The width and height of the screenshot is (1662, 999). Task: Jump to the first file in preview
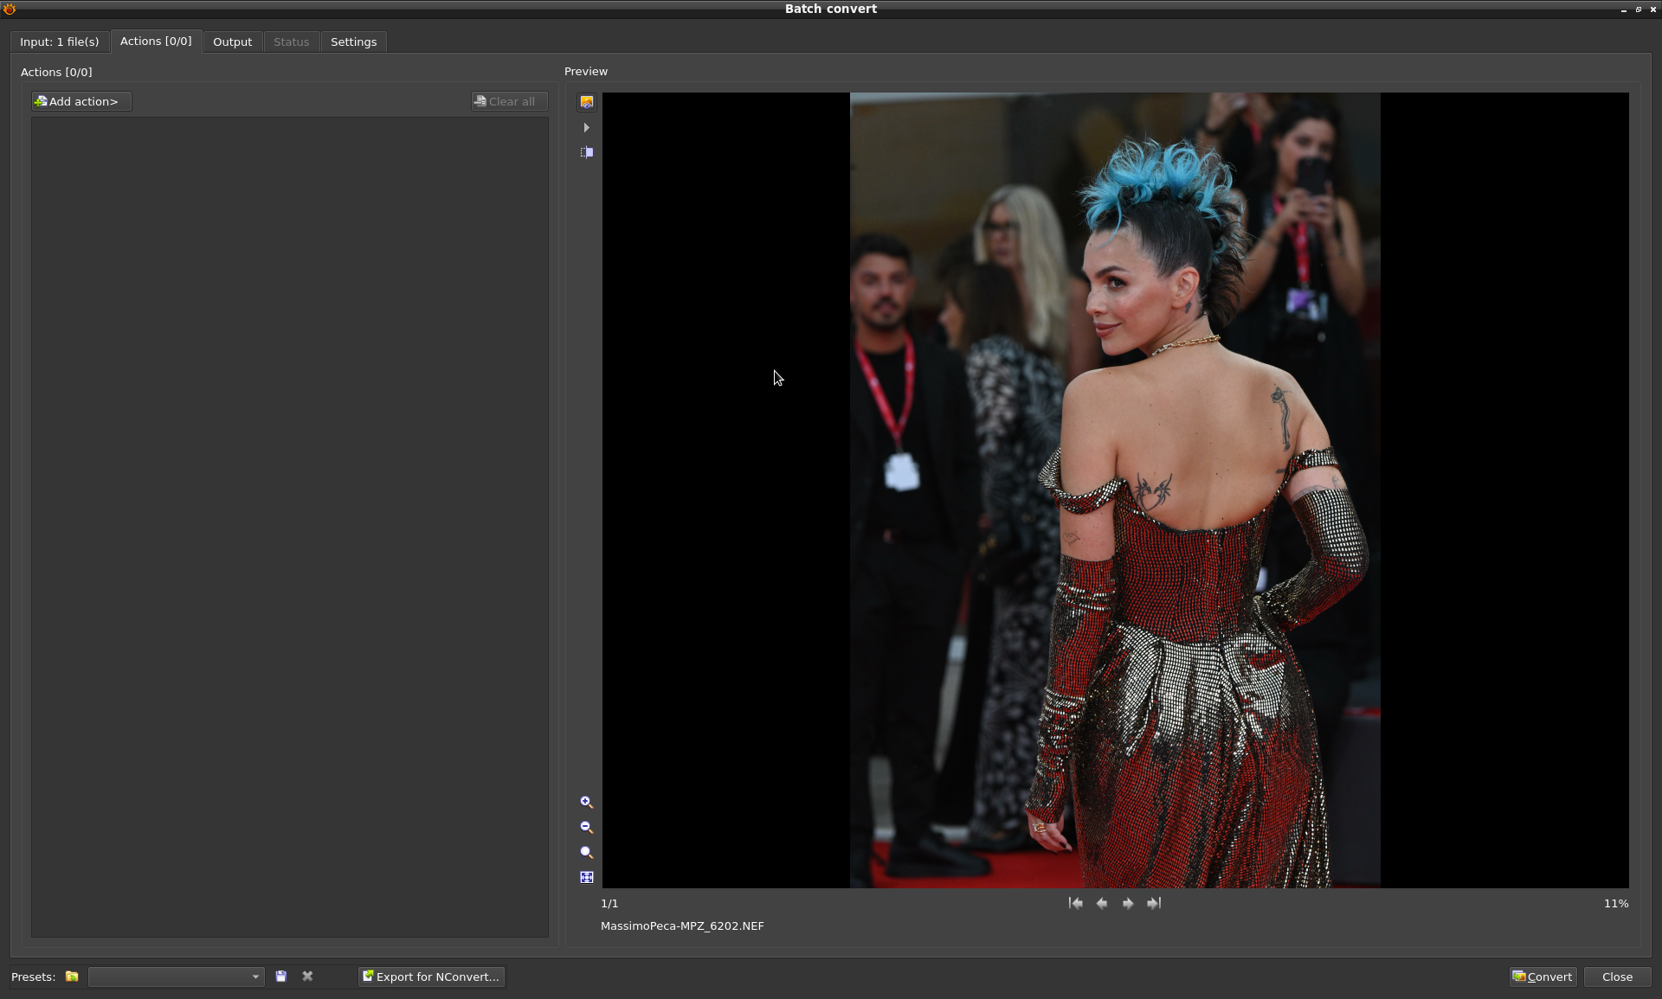point(1076,903)
